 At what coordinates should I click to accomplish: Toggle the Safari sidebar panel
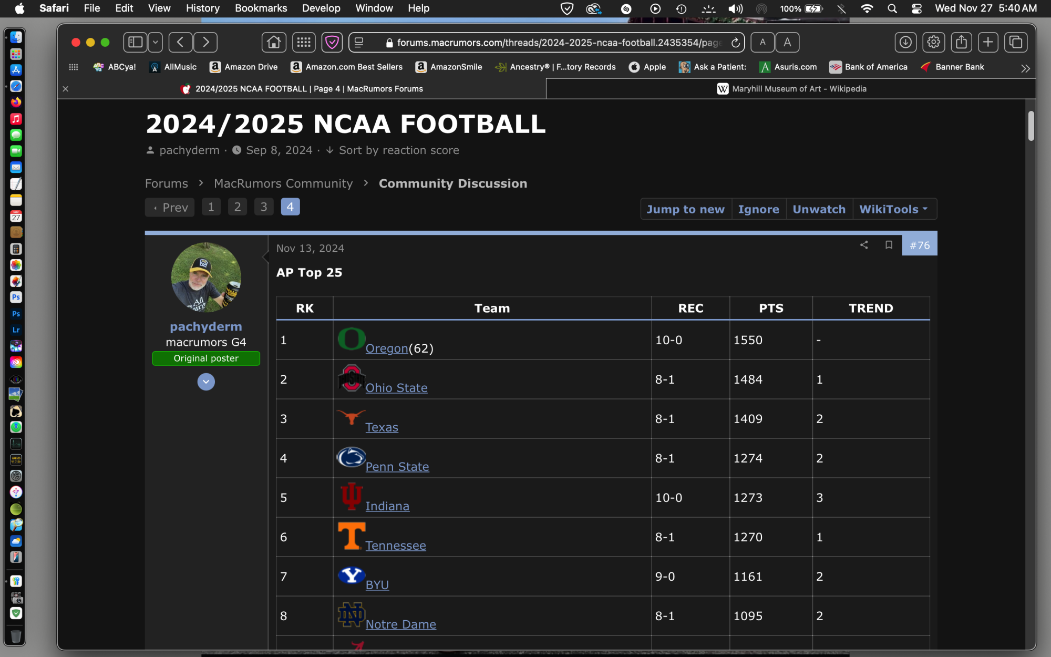[x=135, y=42]
